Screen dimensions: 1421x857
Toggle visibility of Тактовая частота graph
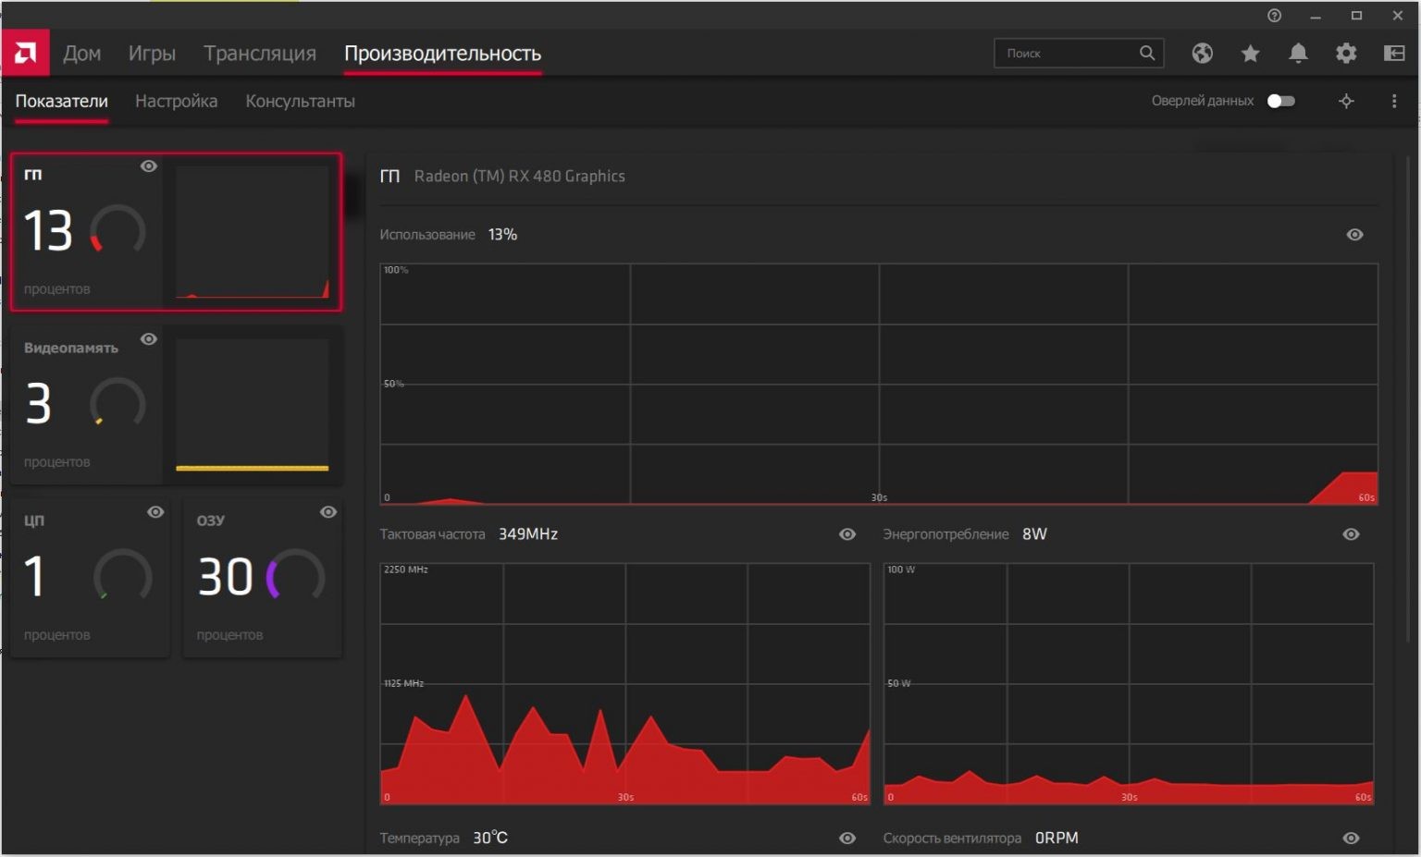[846, 534]
